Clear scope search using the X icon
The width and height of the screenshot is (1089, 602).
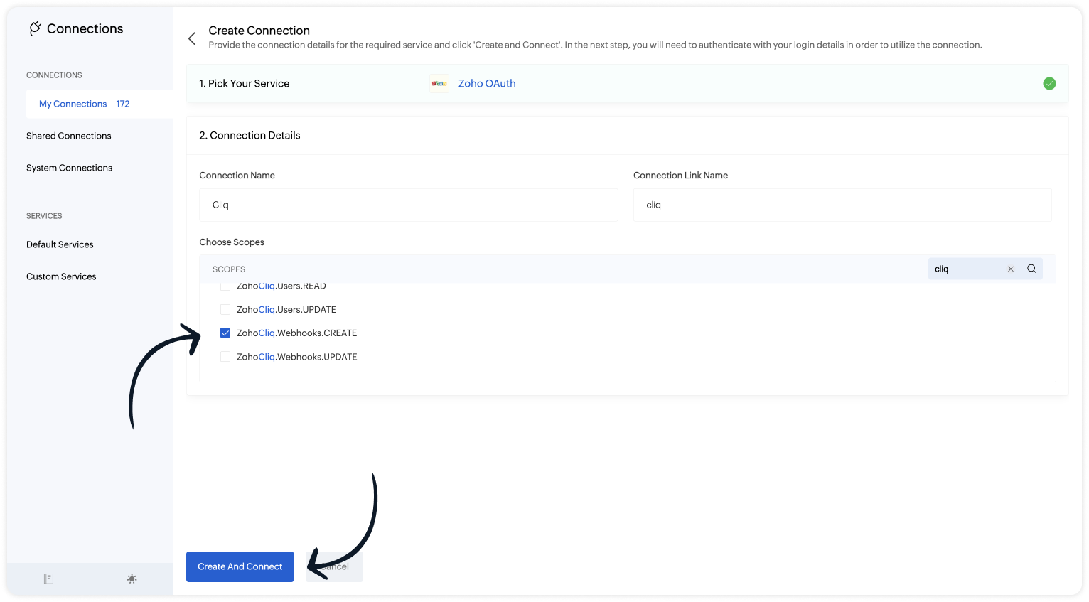(1010, 269)
